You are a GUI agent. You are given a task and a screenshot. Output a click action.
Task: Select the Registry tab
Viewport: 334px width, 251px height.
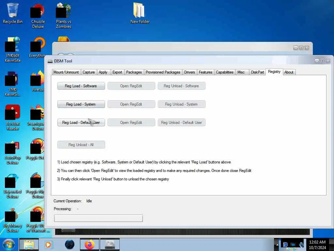coord(274,72)
